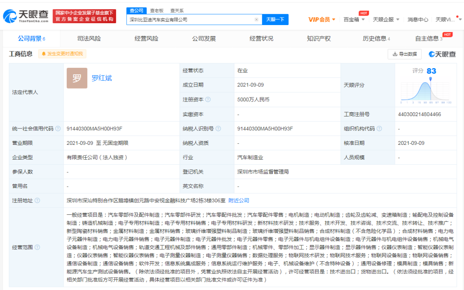Click the 天眼评分 score distribution chart

pyautogui.click(x=425, y=91)
